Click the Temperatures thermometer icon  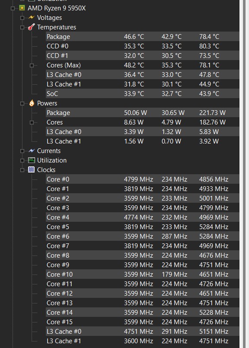32,27
